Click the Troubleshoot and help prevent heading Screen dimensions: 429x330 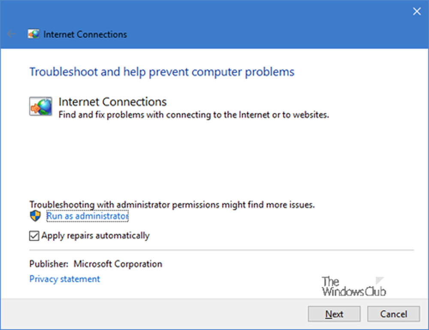[162, 72]
